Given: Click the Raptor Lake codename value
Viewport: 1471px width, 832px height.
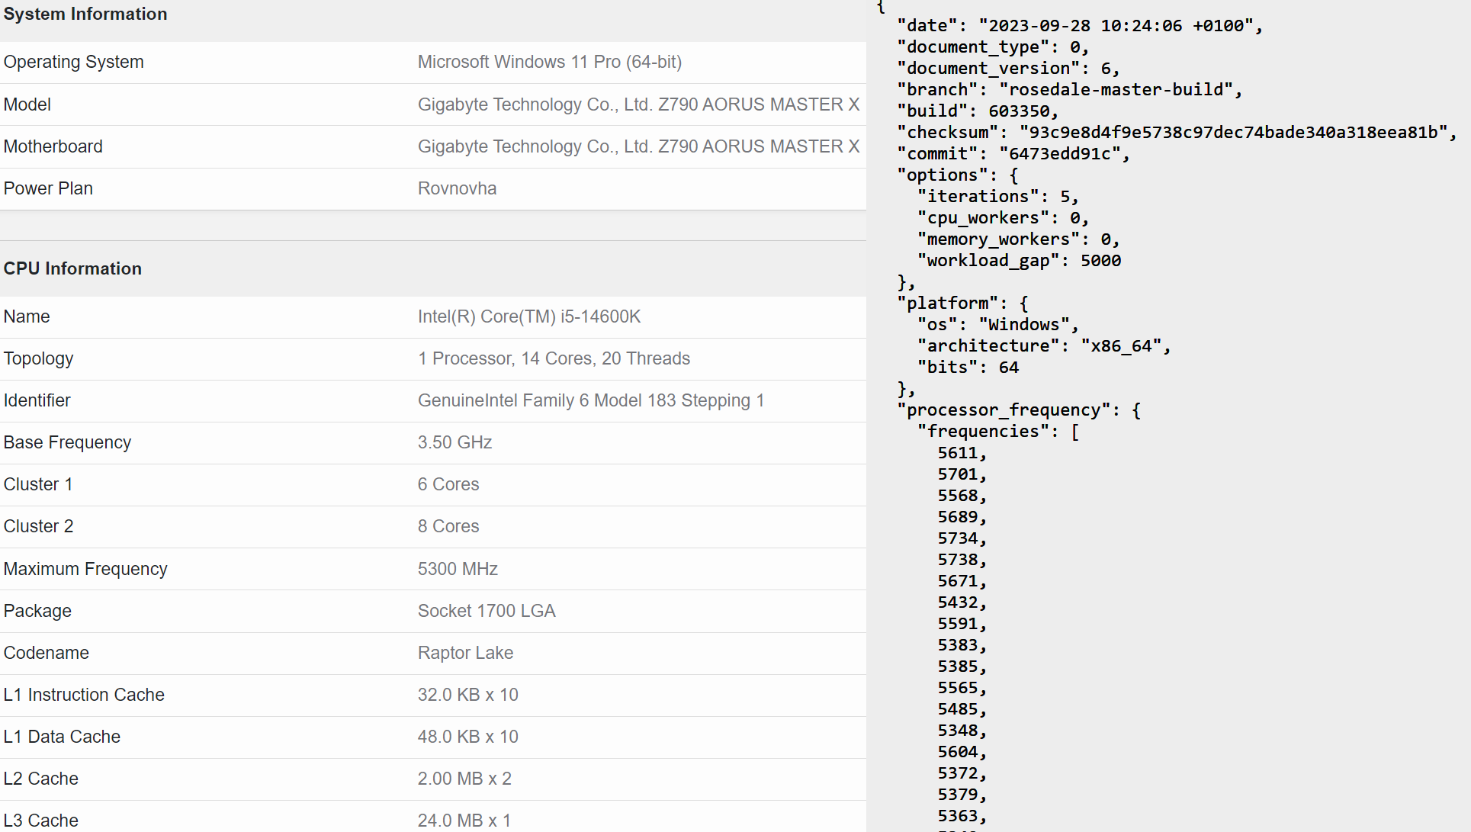Looking at the screenshot, I should pos(465,653).
